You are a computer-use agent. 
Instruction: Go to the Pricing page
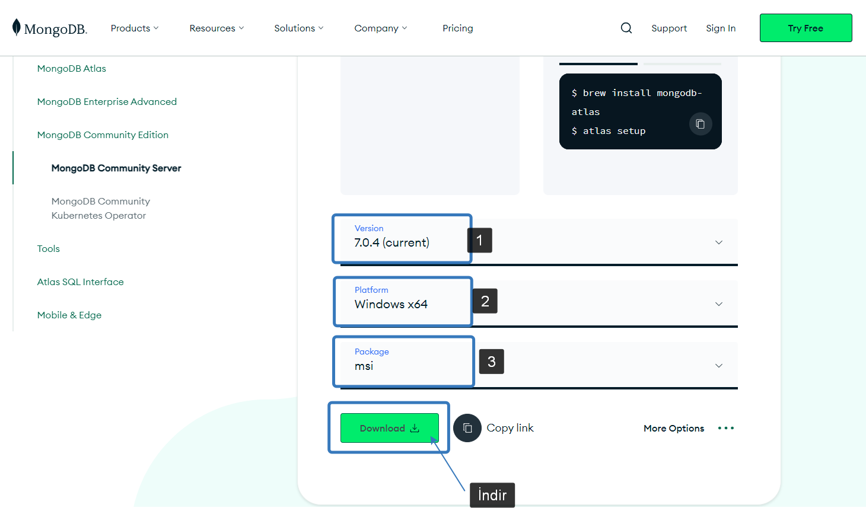coord(457,28)
